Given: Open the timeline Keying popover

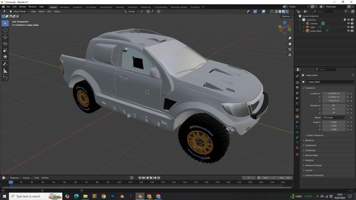Looking at the screenshot, I should click(x=27, y=178).
